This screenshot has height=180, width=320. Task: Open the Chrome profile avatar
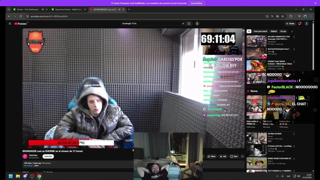305,16
